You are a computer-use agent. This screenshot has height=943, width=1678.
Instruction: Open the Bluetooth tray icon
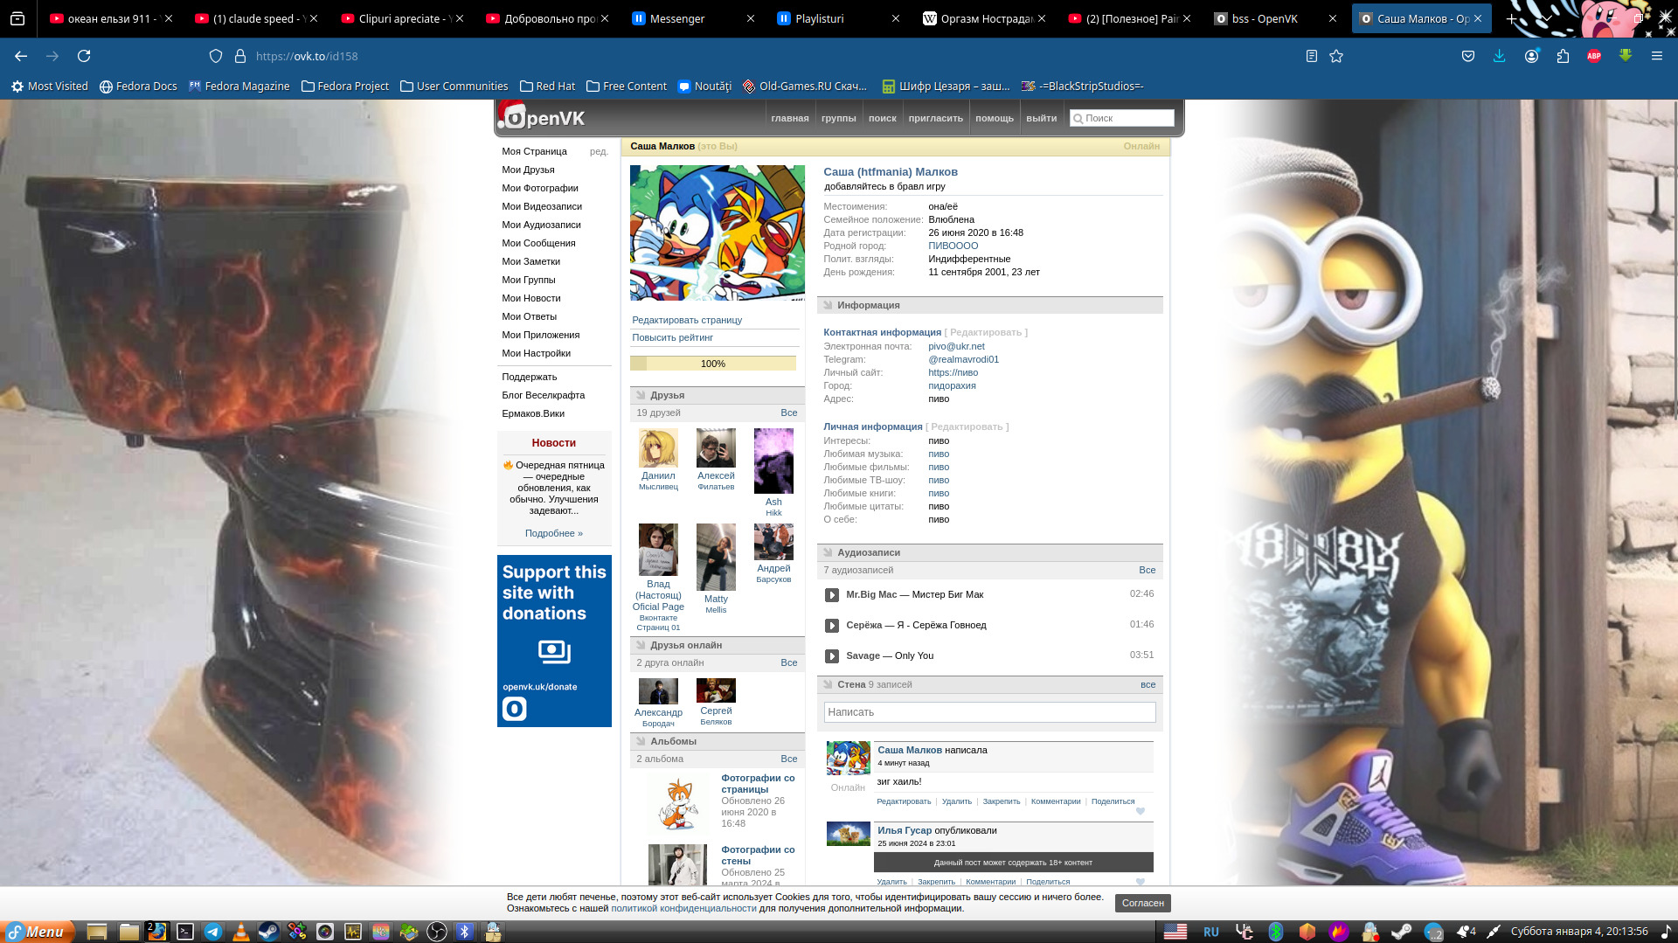point(1276,932)
